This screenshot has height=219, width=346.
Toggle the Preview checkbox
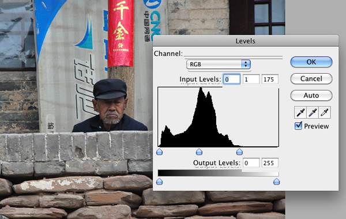point(298,126)
